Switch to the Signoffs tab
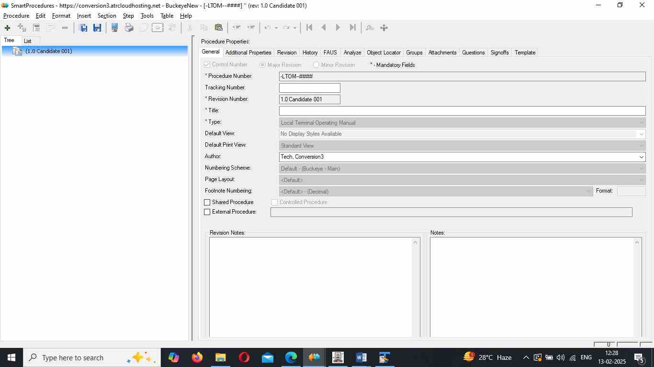Image resolution: width=654 pixels, height=367 pixels. pyautogui.click(x=499, y=53)
